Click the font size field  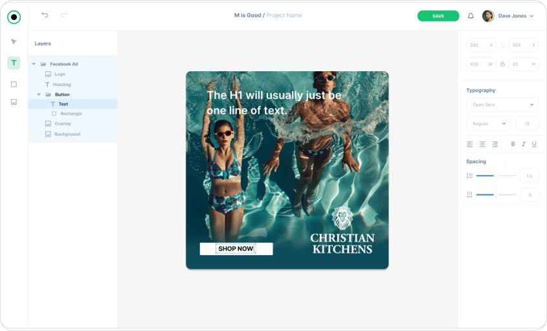point(527,124)
